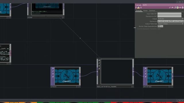
Task: Switch to the Evaluate parameter tab
Action: pos(139,11)
